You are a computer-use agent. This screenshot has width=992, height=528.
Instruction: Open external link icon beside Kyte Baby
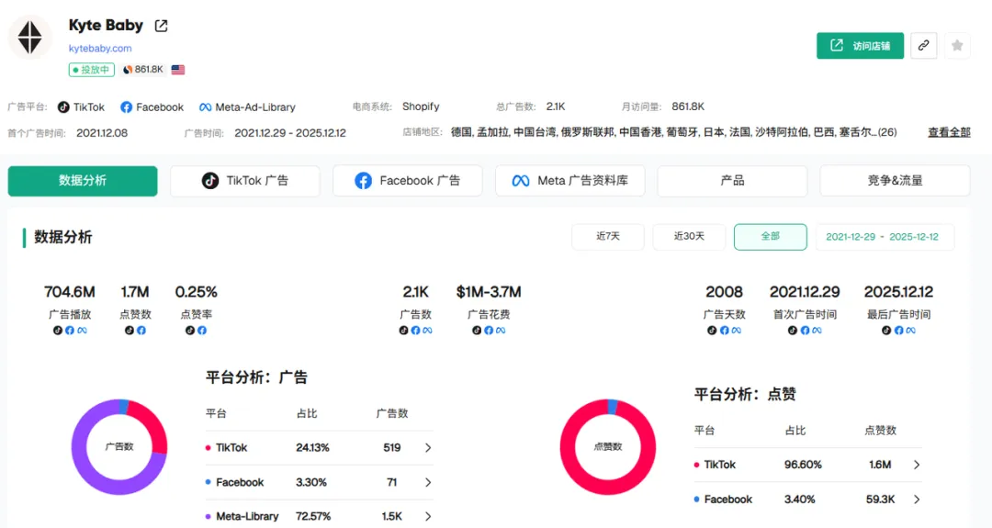tap(162, 26)
